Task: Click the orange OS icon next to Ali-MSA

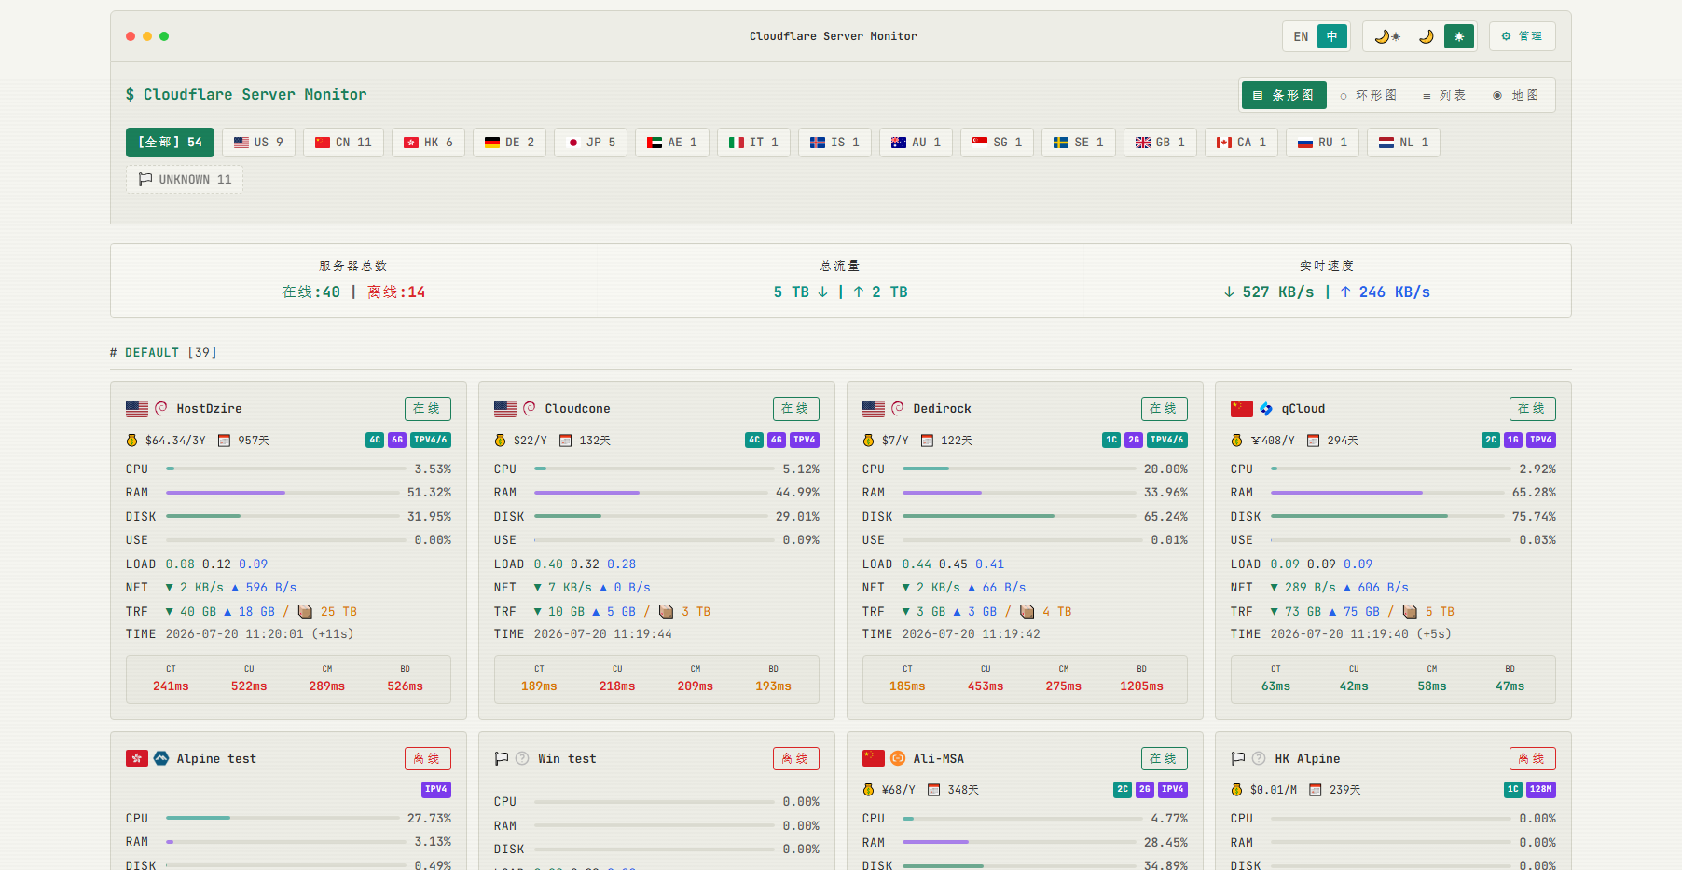Action: pos(898,758)
